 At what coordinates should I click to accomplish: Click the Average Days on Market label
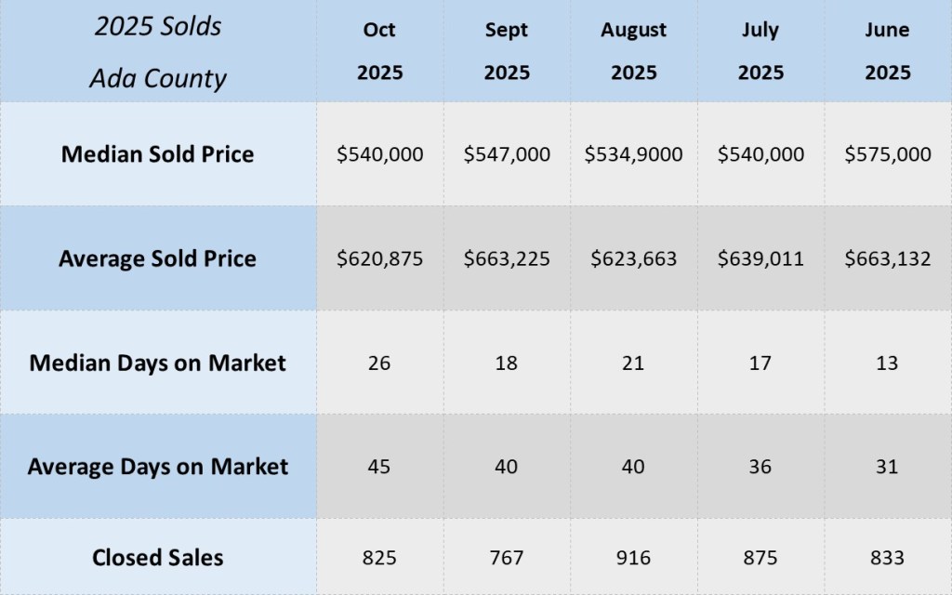157,466
